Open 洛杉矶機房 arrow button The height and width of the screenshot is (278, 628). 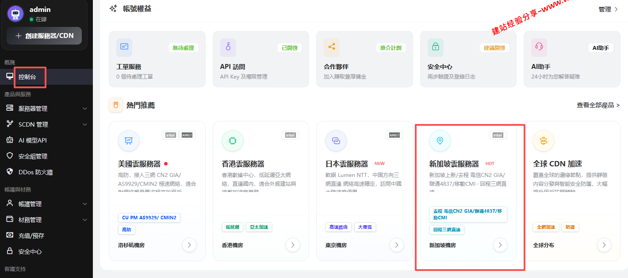(x=189, y=245)
